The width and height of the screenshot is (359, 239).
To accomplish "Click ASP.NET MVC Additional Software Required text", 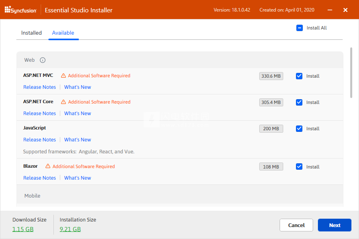I will coord(99,76).
